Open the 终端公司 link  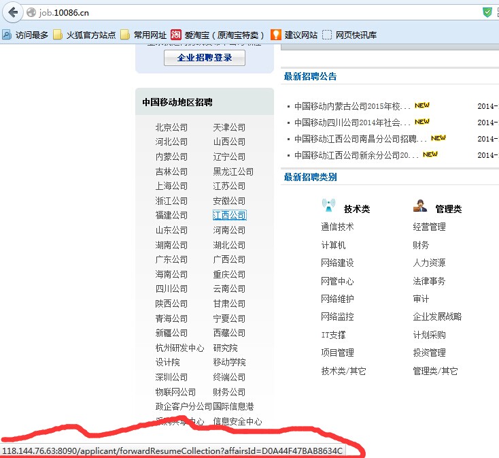(229, 378)
